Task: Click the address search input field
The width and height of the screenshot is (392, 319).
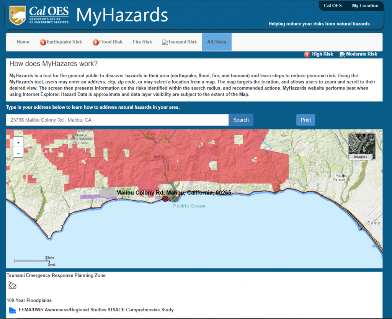Action: point(117,120)
